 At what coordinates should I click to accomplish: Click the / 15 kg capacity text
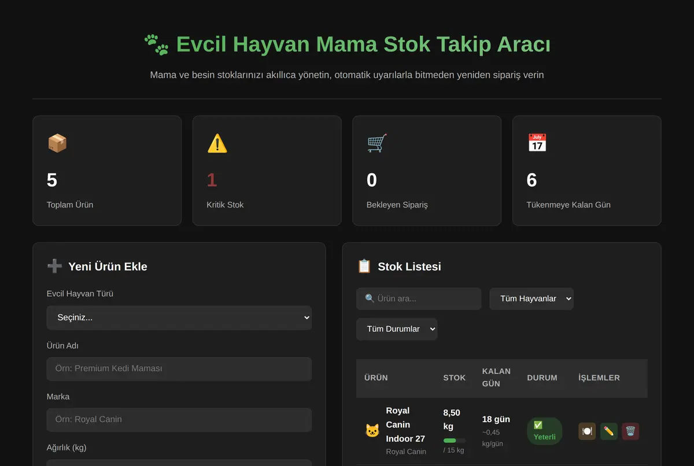point(454,450)
